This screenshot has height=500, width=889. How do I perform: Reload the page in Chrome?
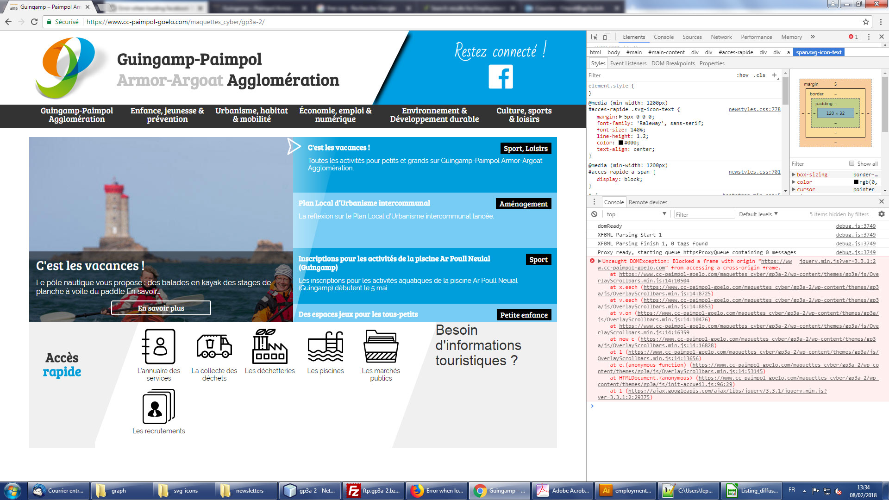coord(34,22)
